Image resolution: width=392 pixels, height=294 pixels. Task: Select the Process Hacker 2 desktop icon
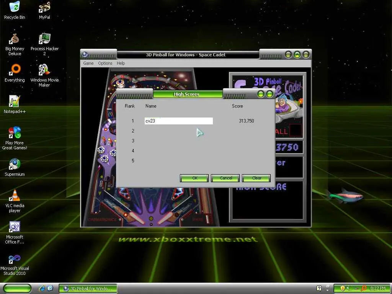44,44
